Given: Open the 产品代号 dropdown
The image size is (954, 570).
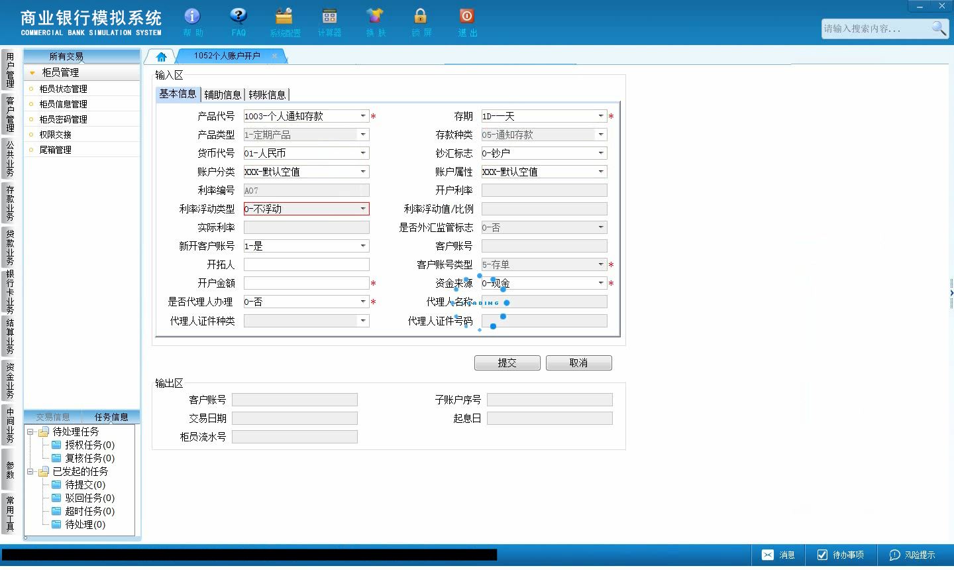Looking at the screenshot, I should pyautogui.click(x=363, y=116).
